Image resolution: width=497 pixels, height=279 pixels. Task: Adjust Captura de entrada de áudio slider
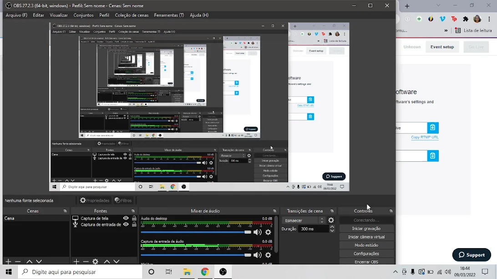coord(196,255)
